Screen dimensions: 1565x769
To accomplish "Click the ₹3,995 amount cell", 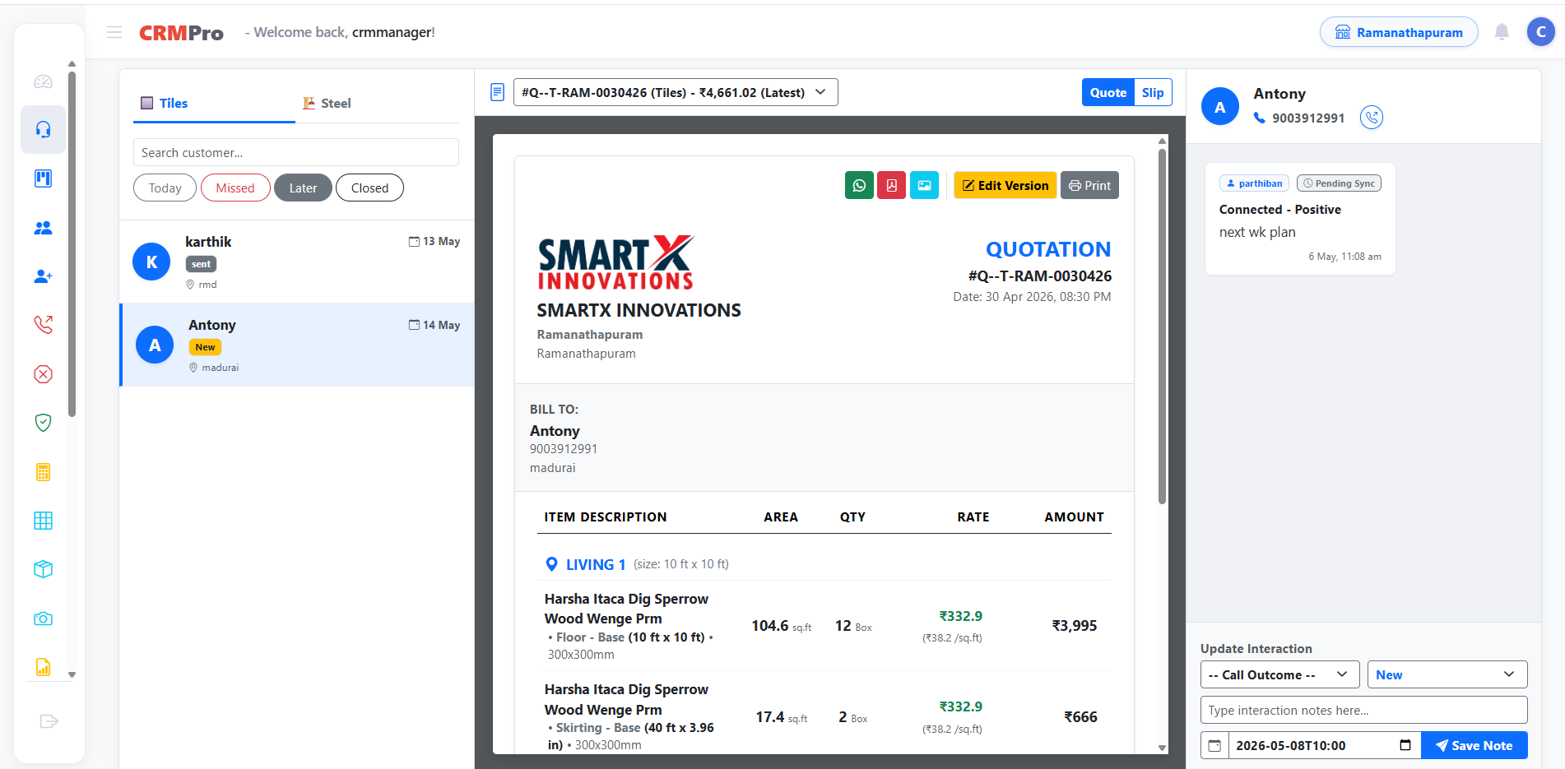I will [x=1074, y=625].
